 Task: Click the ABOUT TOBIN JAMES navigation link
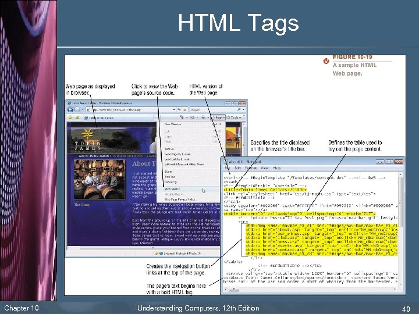coord(94,156)
